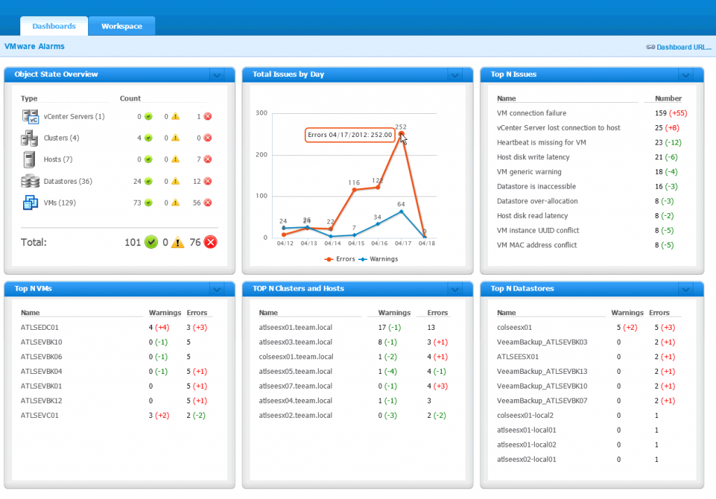
Task: Select host colseesx01.teeam.local
Action: click(x=296, y=356)
